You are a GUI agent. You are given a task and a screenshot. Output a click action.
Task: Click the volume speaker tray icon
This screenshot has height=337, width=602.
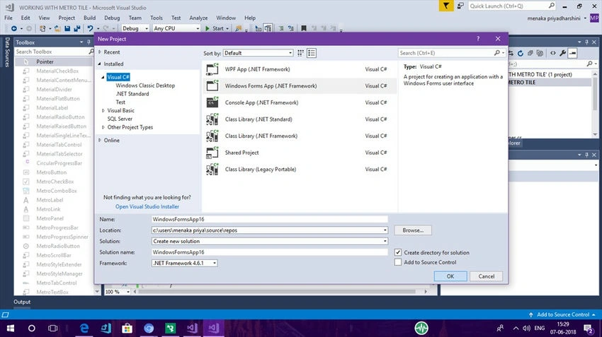coord(527,329)
